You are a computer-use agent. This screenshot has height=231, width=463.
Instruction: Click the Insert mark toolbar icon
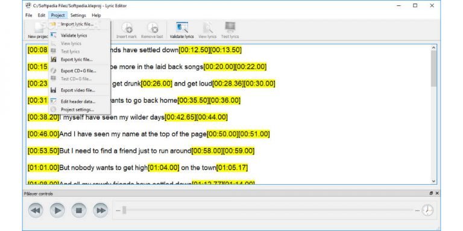click(x=127, y=28)
